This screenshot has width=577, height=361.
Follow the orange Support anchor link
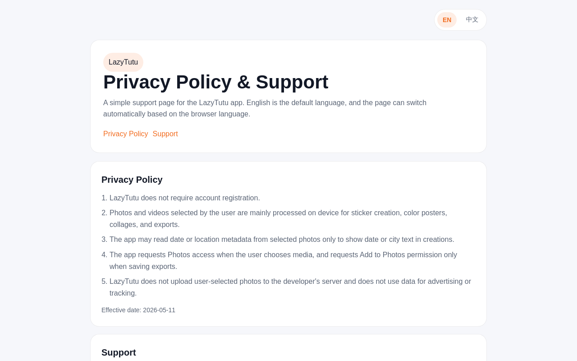click(165, 134)
